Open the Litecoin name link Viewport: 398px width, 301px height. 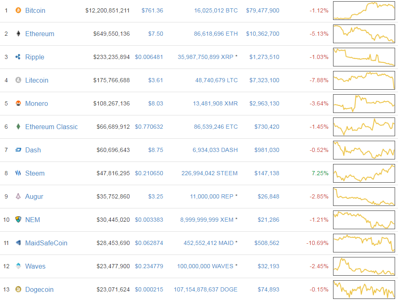[x=37, y=81]
